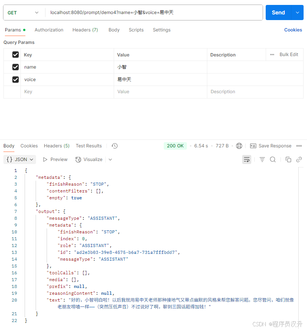
Task: Click the Visualize button
Action: tap(89, 160)
